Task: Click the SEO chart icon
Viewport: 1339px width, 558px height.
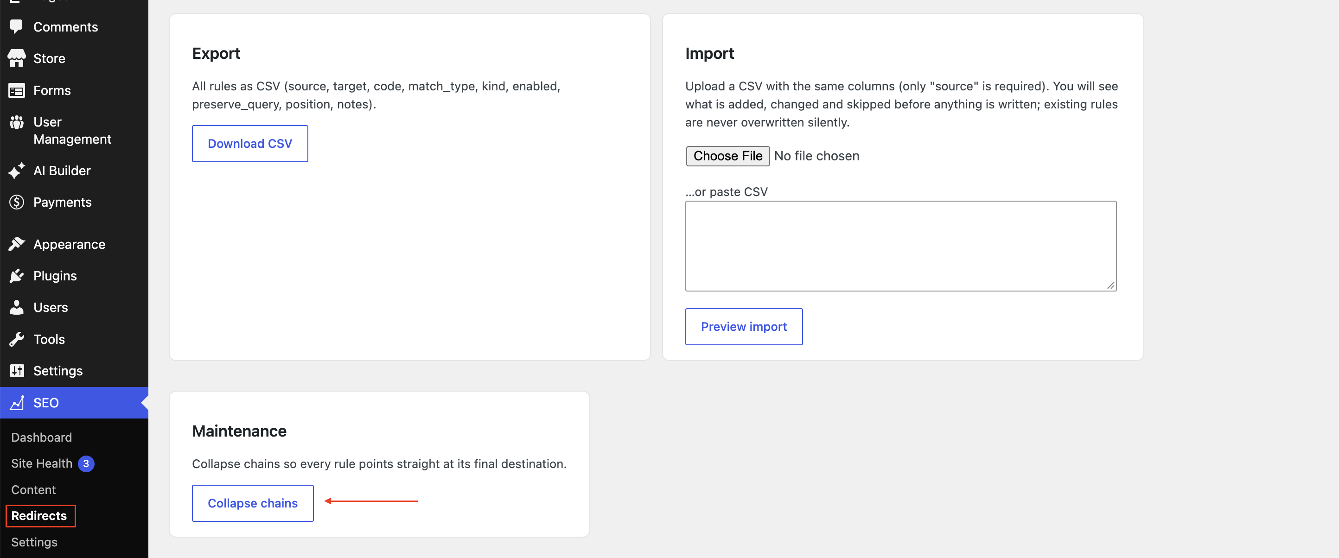Action: click(x=17, y=403)
